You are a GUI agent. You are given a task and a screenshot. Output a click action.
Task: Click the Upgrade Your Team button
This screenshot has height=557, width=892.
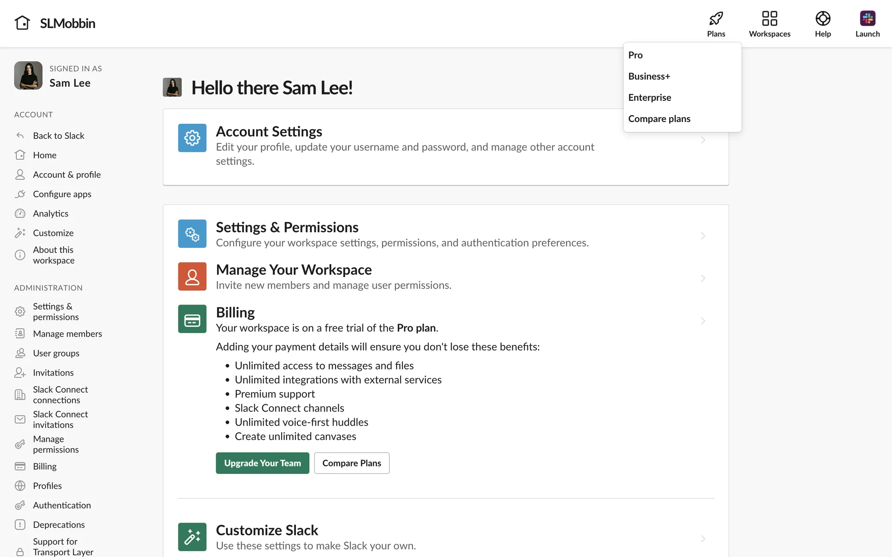pos(262,463)
